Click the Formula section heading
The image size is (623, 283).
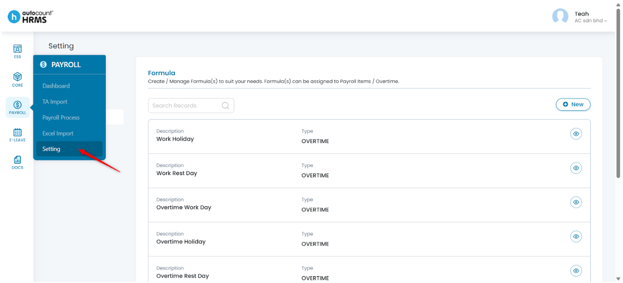(x=162, y=73)
